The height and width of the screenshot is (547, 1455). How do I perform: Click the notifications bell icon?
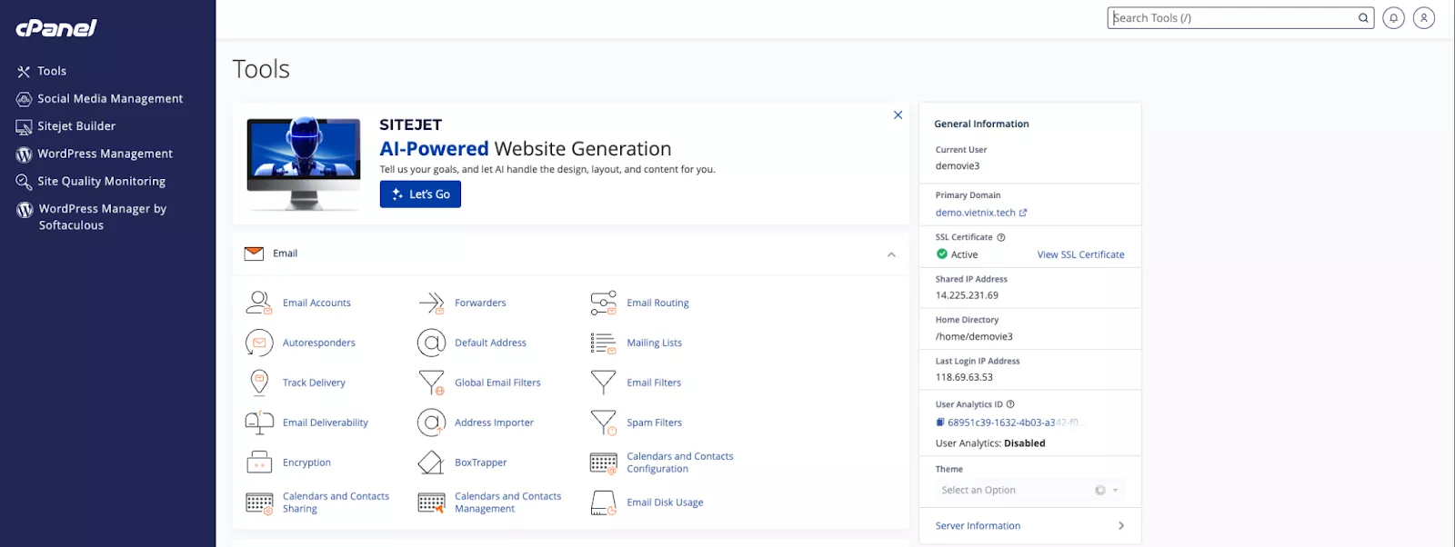(1393, 18)
